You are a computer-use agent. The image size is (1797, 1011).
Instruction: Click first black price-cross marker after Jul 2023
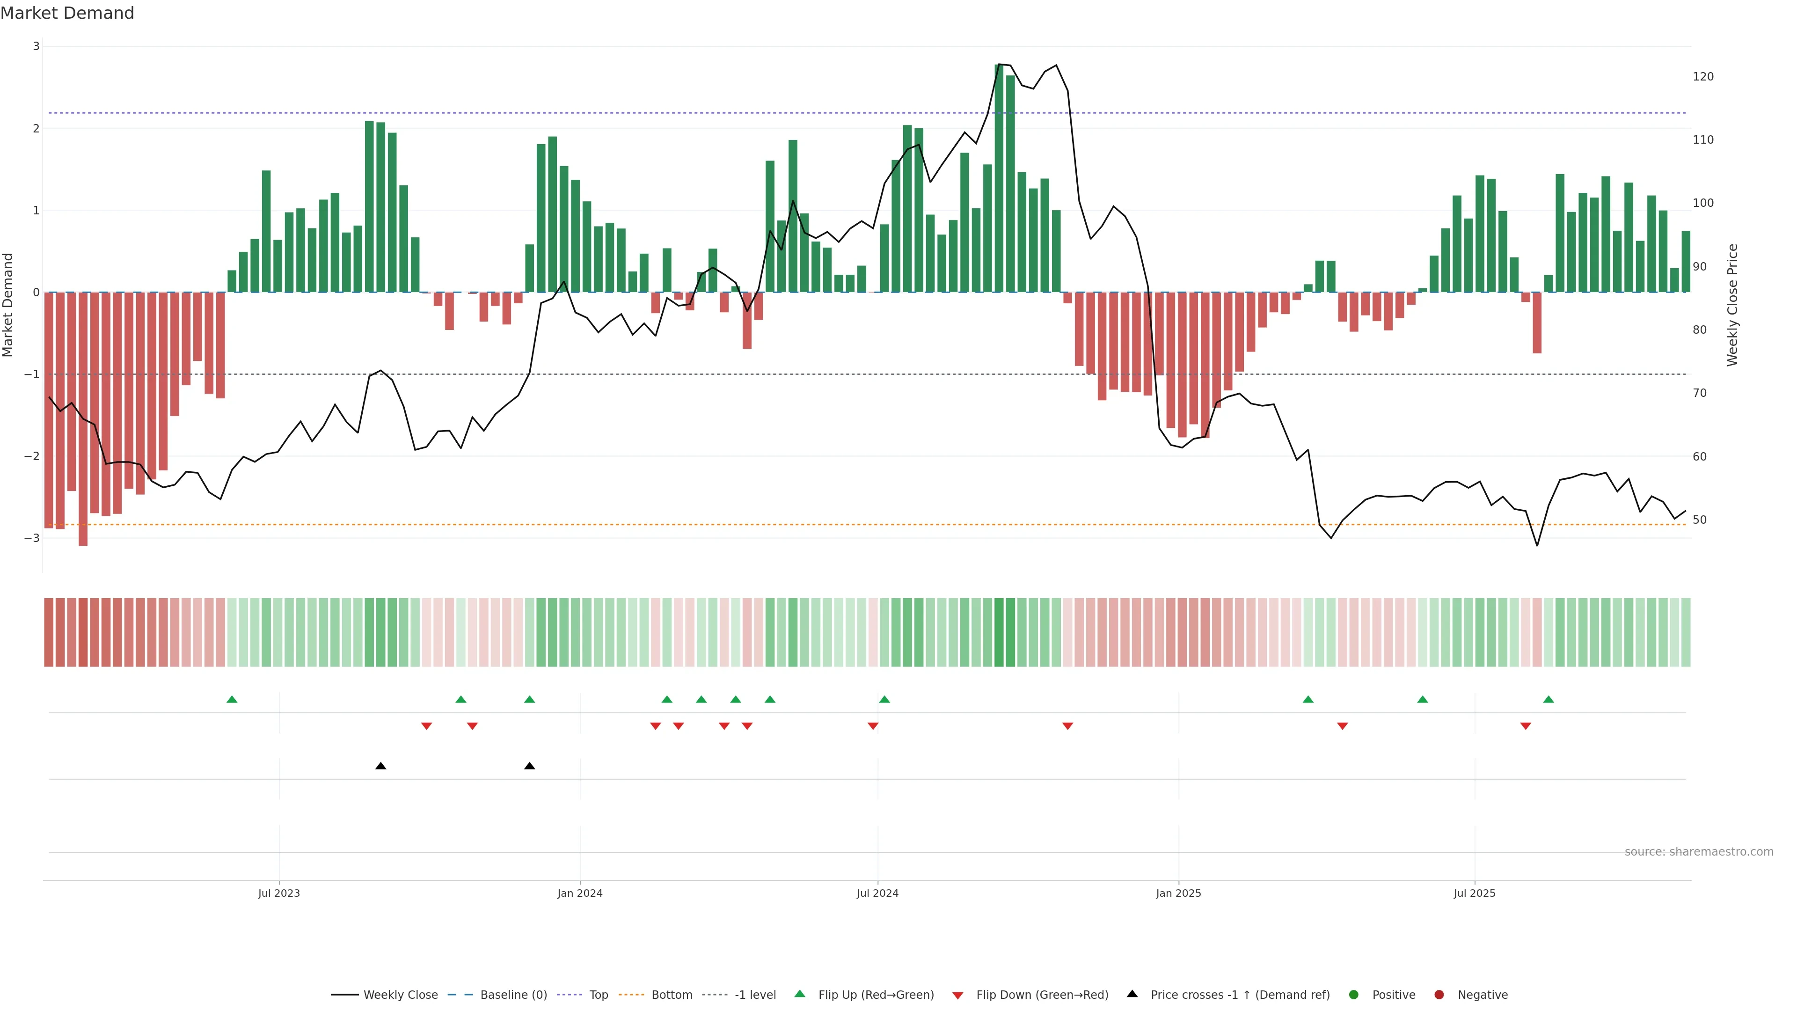point(381,766)
